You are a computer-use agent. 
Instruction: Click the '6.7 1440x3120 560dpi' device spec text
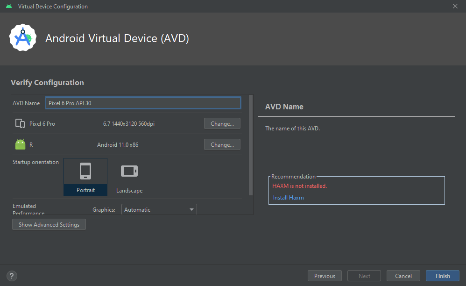tap(129, 124)
